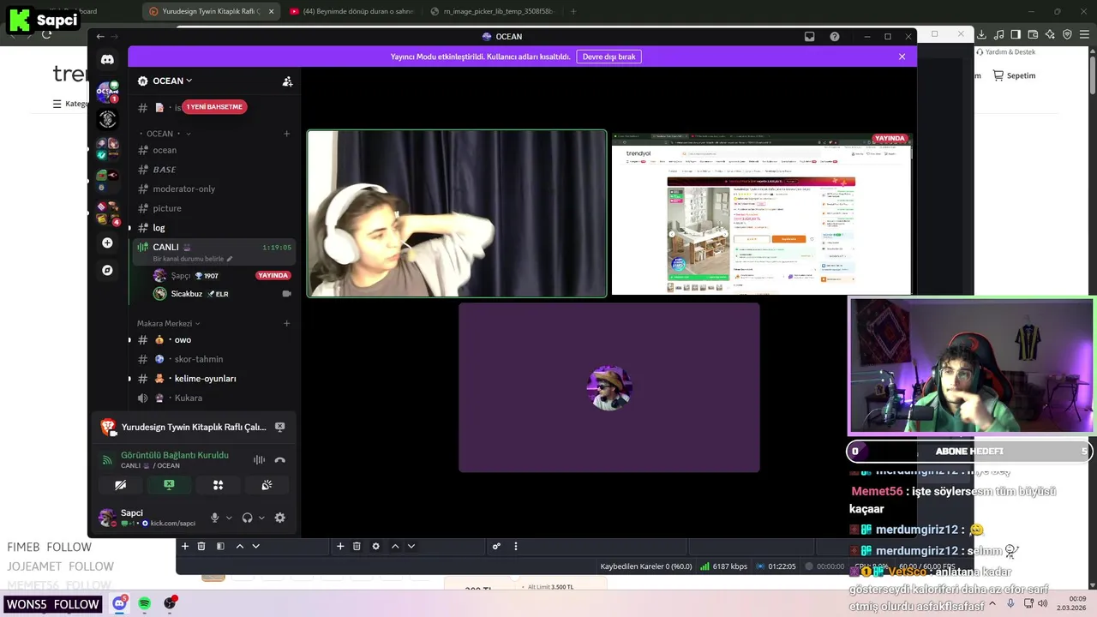The image size is (1097, 617).
Task: Open Brave hamburger main menu
Action: click(x=1084, y=34)
